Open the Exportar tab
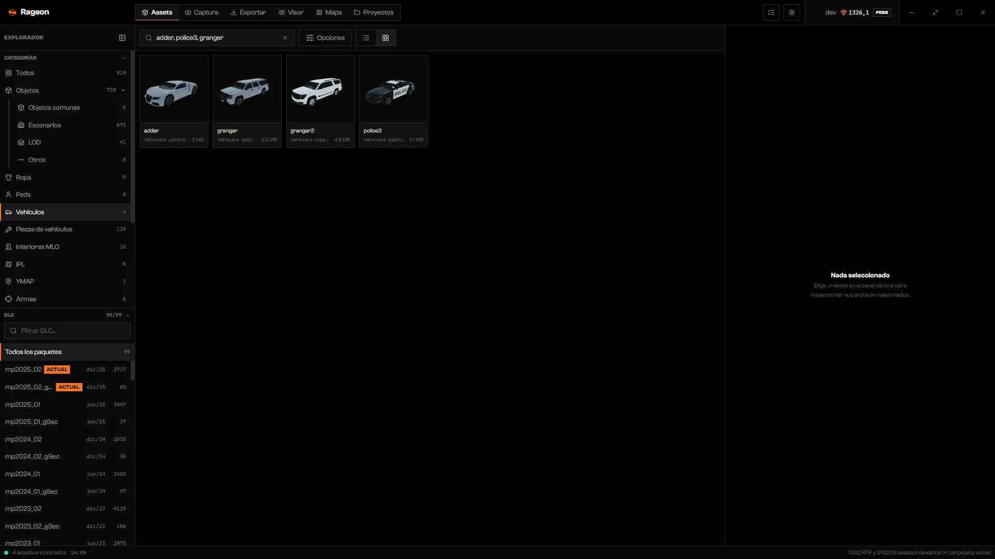Screen dimensions: 995x559 click(248, 12)
